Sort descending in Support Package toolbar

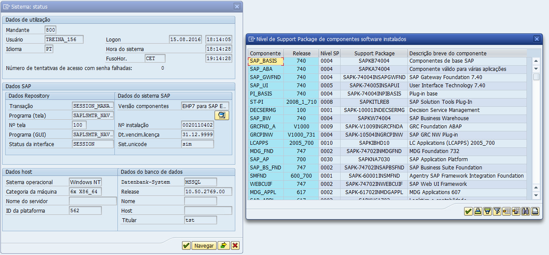coord(487,211)
